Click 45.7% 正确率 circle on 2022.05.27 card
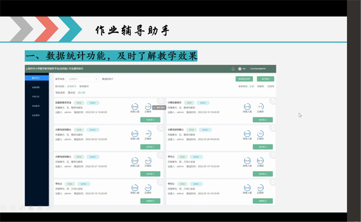The height and width of the screenshot is (222, 361). click(148, 161)
